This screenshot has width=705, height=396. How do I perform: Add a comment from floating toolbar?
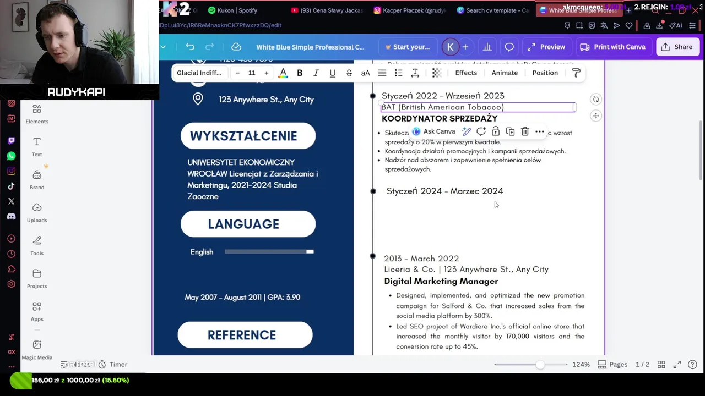tap(481, 131)
